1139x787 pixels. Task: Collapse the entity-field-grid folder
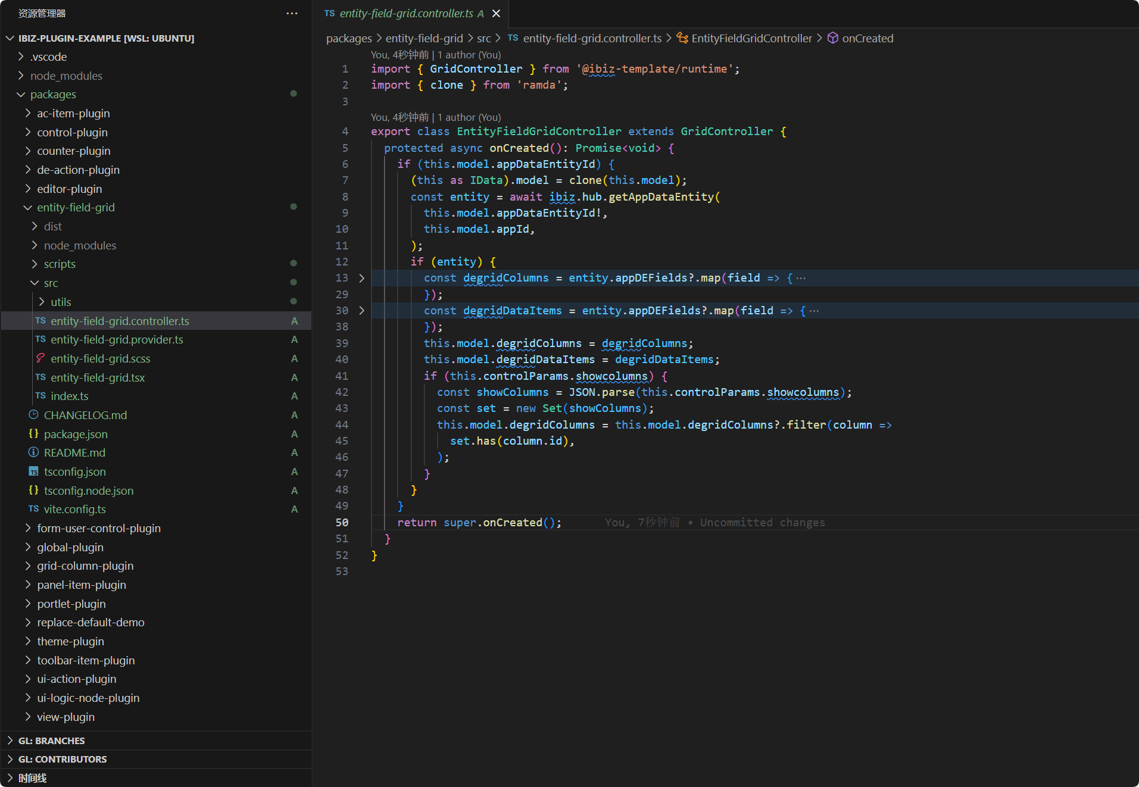tap(27, 207)
